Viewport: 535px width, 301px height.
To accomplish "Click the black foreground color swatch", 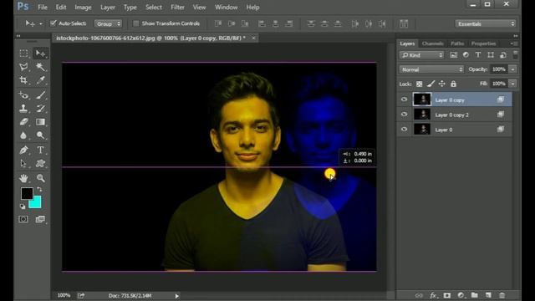I will pos(27,193).
